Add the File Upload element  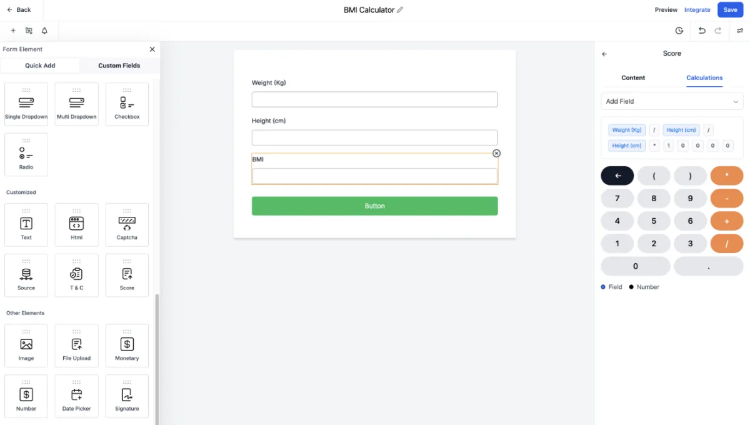[76, 346]
